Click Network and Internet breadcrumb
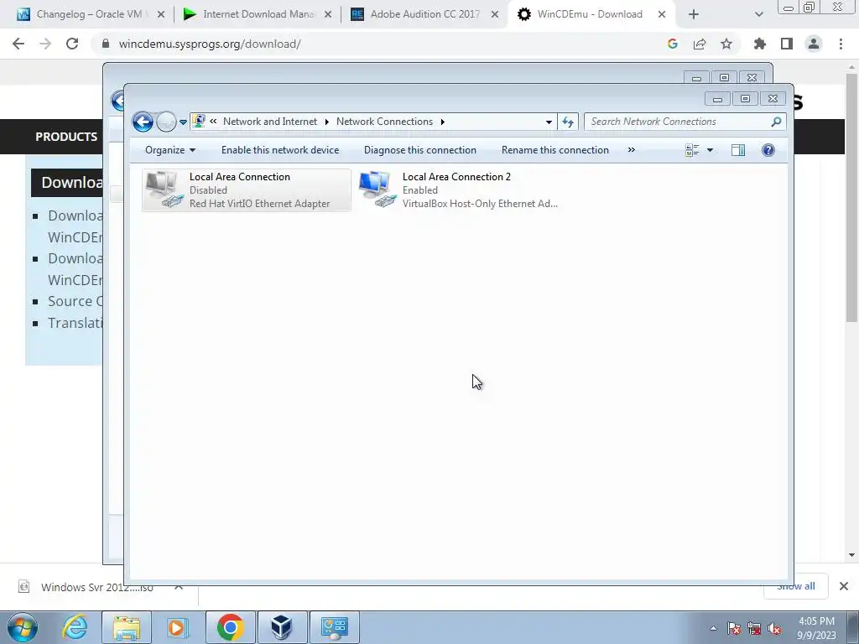The width and height of the screenshot is (859, 644). click(269, 122)
